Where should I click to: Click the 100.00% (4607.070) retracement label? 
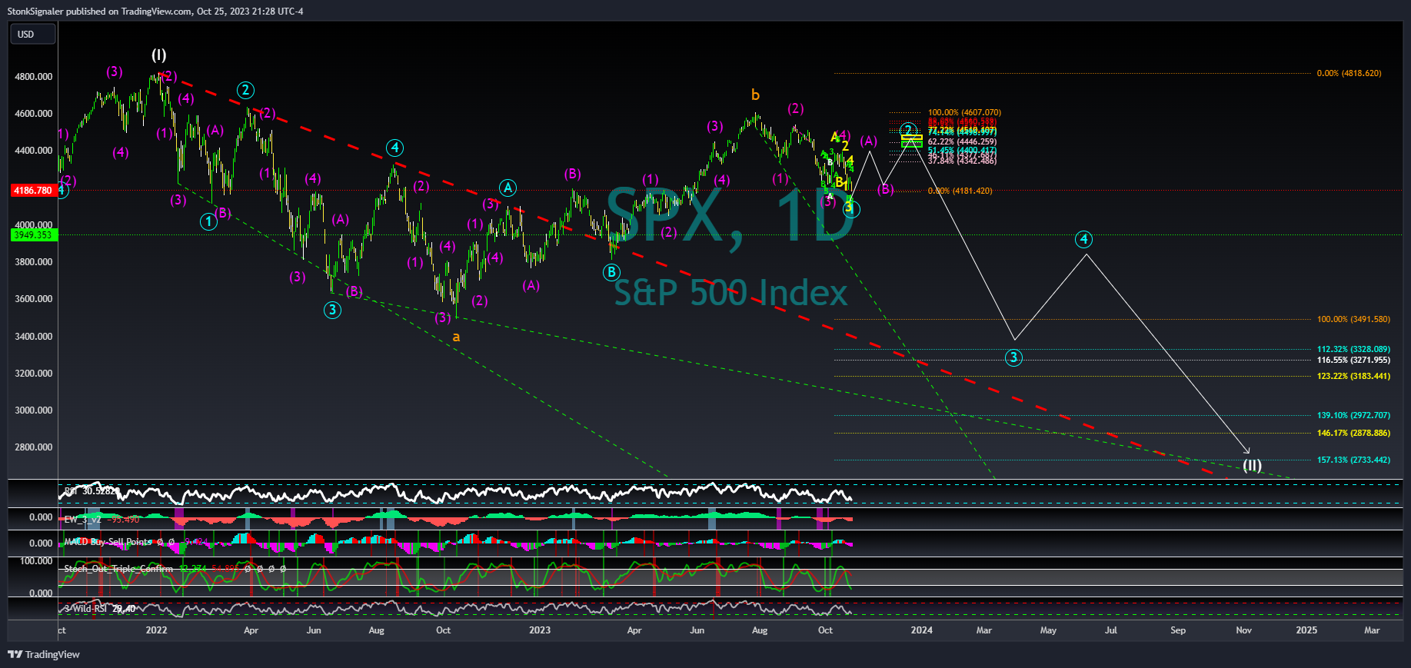(964, 113)
